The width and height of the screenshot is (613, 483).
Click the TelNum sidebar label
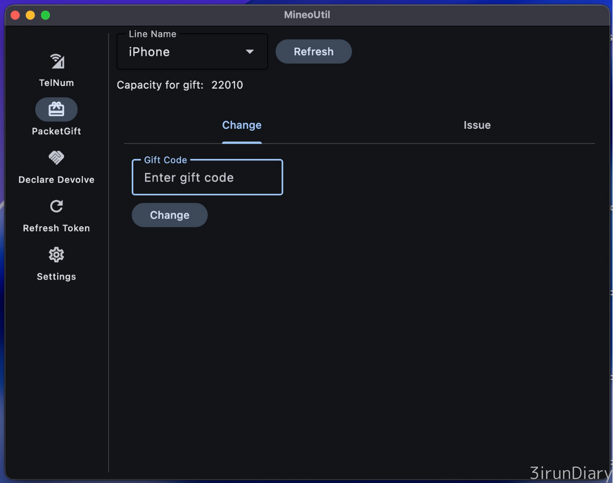(x=56, y=83)
